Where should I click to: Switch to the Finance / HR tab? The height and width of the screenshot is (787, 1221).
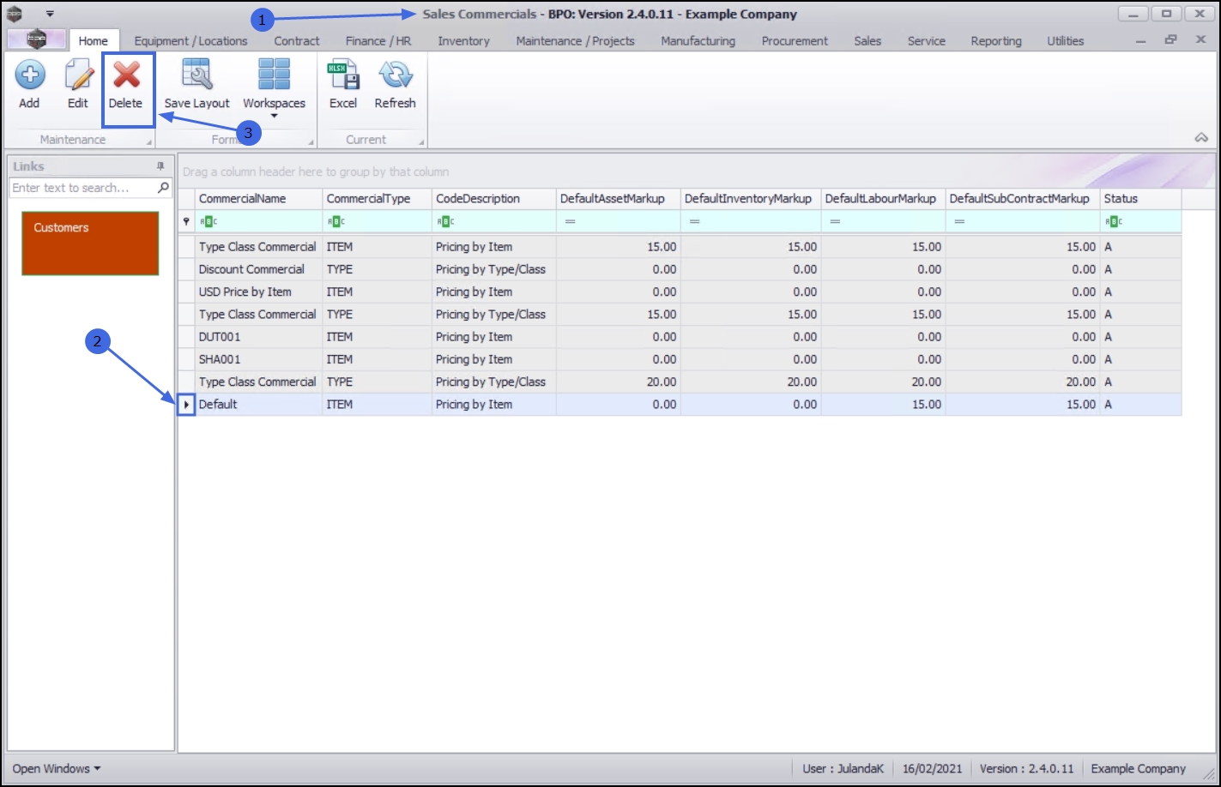[x=378, y=41]
